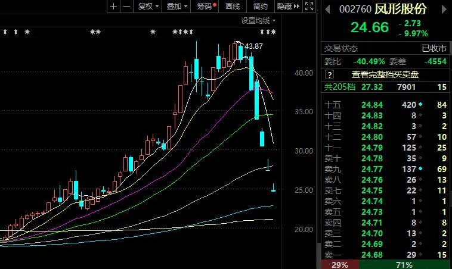The height and width of the screenshot is (269, 452).
Task: Select 卖一 row at 24.68
Action: point(385,255)
